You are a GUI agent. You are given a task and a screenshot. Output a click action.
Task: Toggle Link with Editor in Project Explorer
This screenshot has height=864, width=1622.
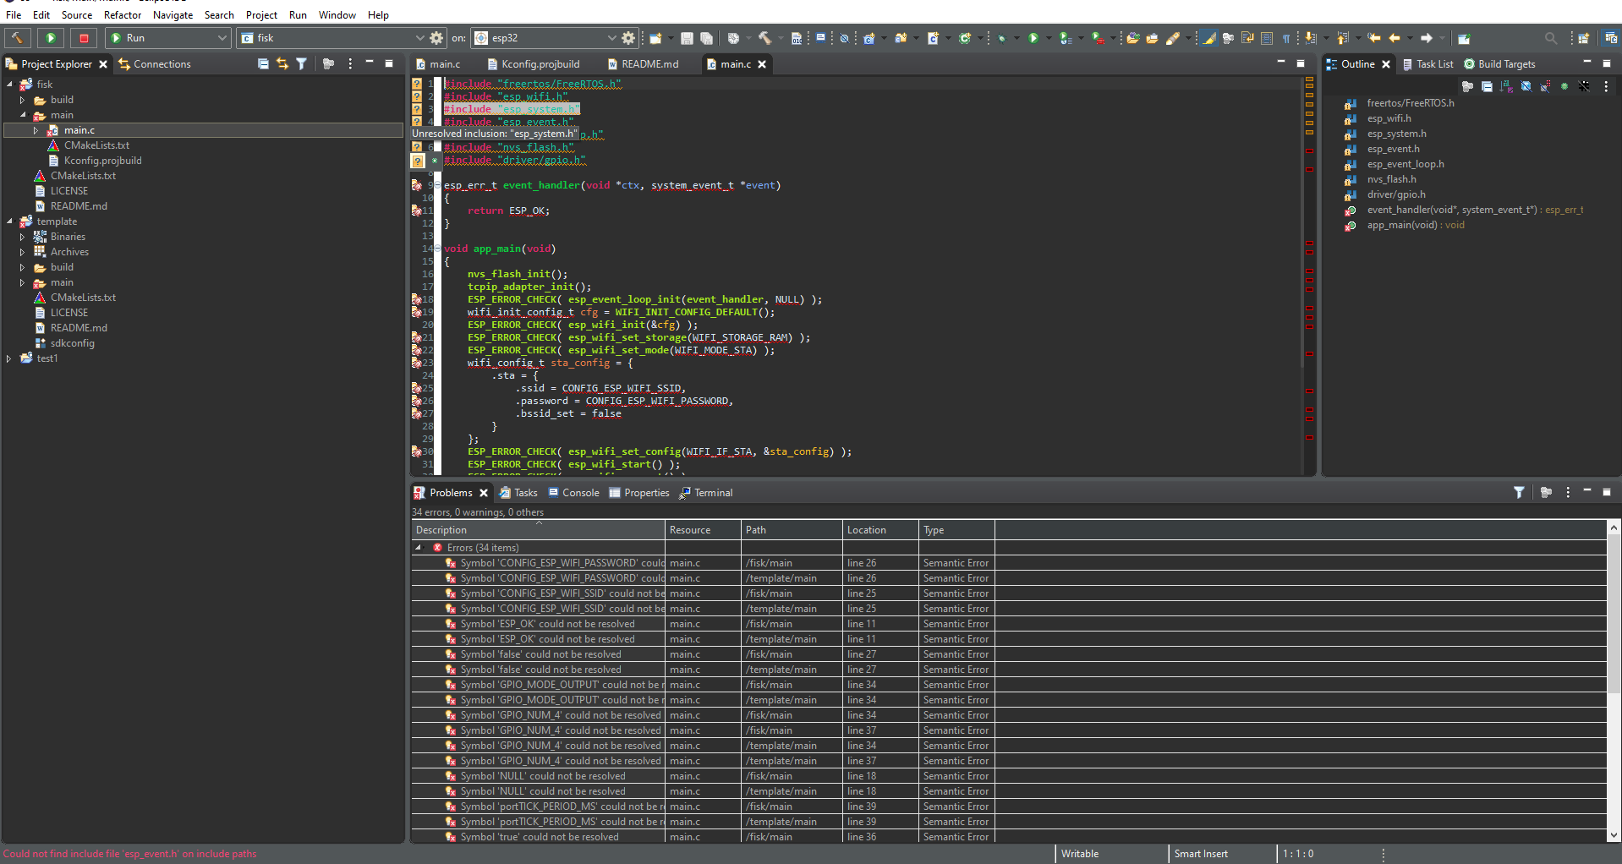click(282, 63)
